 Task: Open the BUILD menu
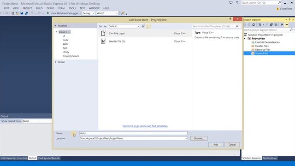click(39, 8)
